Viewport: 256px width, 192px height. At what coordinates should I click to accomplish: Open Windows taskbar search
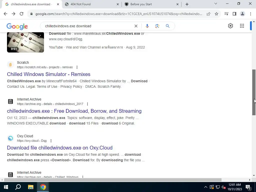click(18, 187)
